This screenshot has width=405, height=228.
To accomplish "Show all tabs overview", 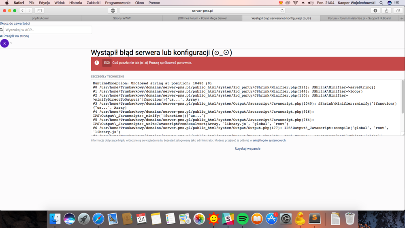I will tap(398, 11).
